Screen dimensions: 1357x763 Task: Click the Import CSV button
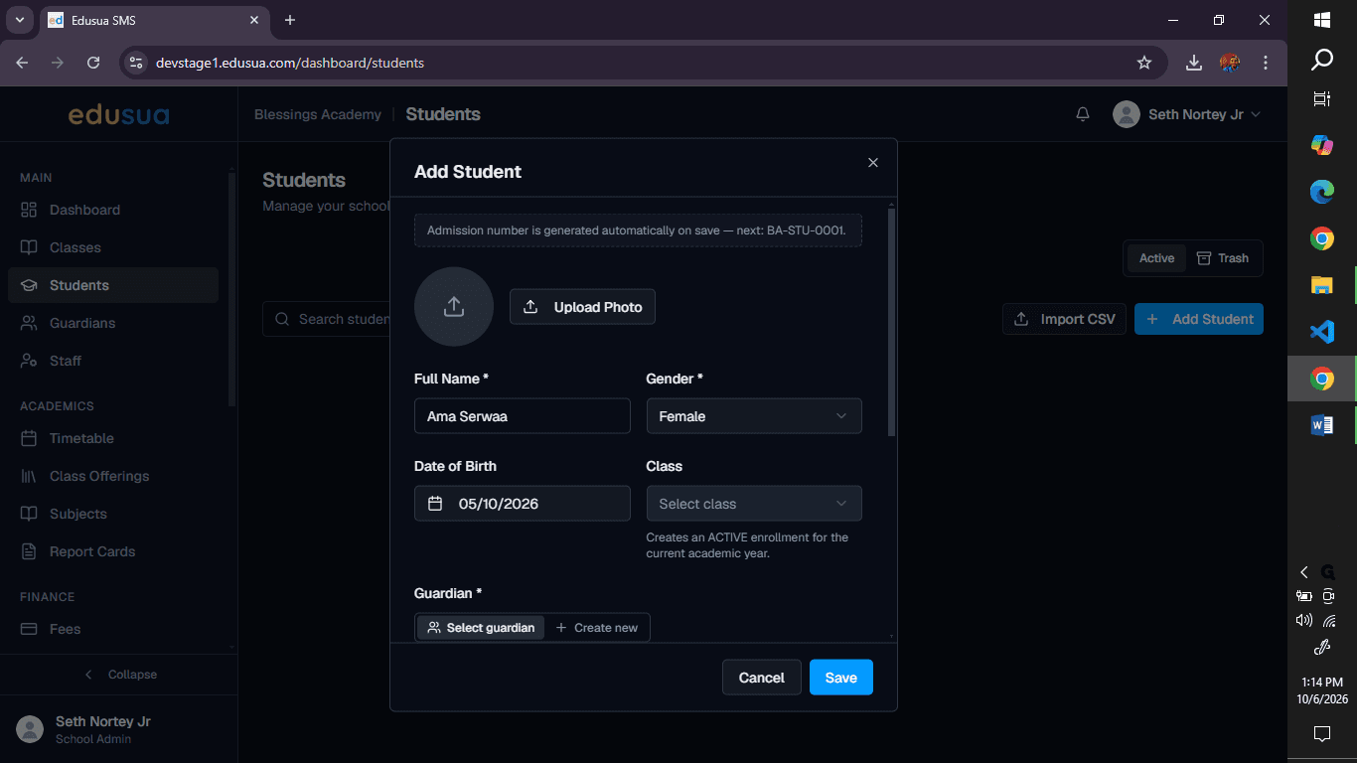(1064, 319)
